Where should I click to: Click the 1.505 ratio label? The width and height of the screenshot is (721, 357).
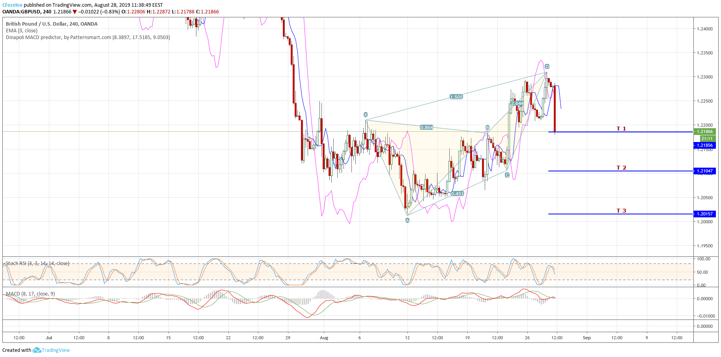(456, 97)
